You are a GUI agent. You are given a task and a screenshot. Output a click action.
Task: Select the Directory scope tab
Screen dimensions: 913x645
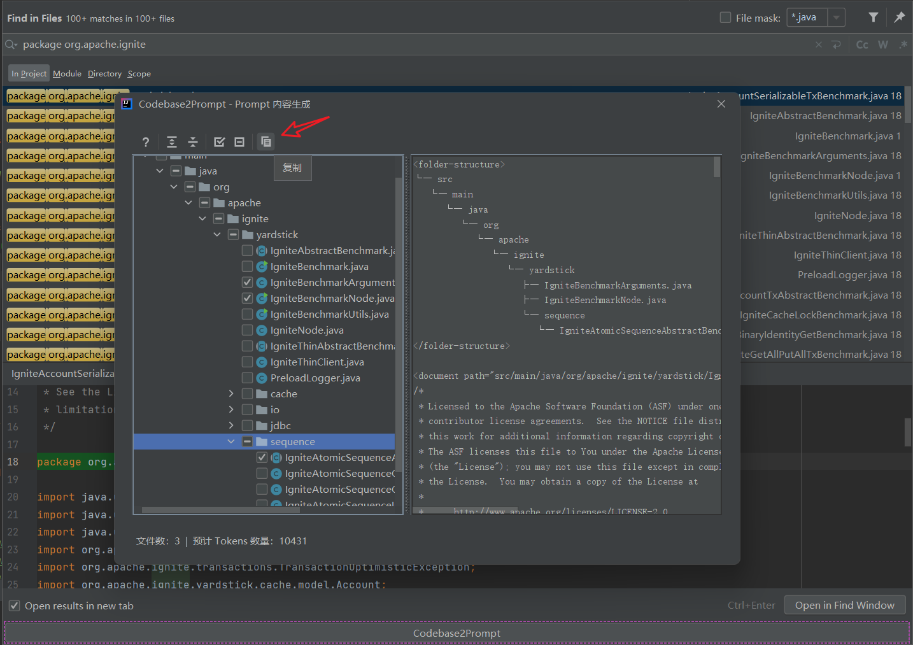[104, 74]
